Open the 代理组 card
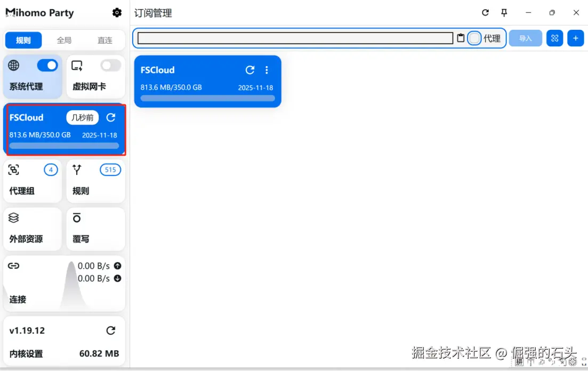Image resolution: width=588 pixels, height=371 pixels. click(x=33, y=181)
